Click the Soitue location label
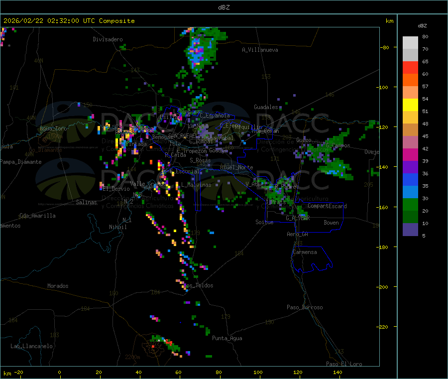This screenshot has height=379, width=448. click(x=264, y=222)
